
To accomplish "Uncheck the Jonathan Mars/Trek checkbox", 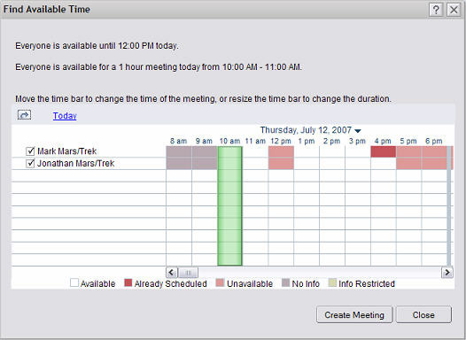I will pyautogui.click(x=30, y=163).
